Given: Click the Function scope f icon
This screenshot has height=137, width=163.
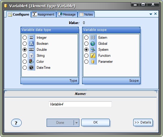Looking at the screenshot, I should [93, 56].
